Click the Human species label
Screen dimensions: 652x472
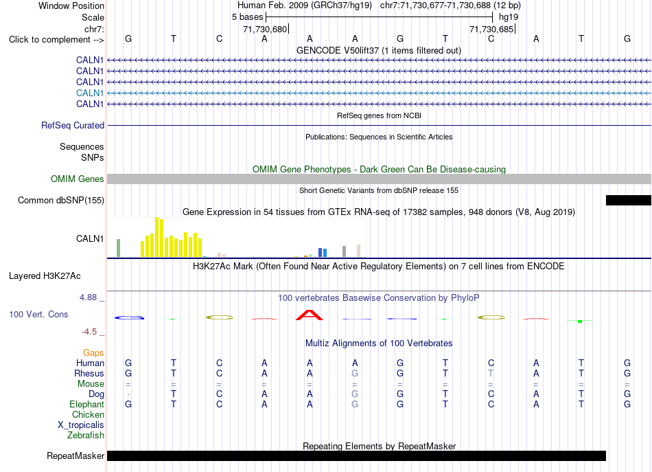coord(90,363)
